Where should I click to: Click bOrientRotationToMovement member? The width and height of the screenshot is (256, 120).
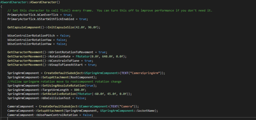pos(72,52)
